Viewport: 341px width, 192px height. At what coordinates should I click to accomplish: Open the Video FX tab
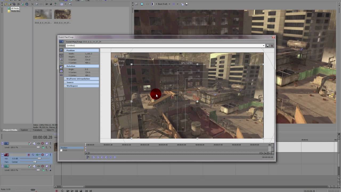click(x=50, y=130)
